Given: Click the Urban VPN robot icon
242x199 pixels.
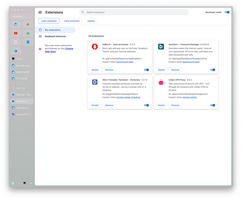Looking at the screenshot, I should click(x=161, y=82).
